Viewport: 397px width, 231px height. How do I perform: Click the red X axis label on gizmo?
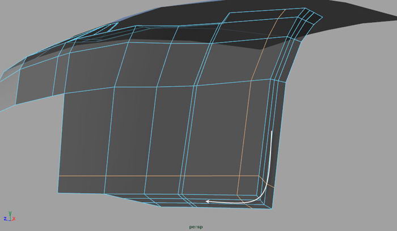coord(14,219)
